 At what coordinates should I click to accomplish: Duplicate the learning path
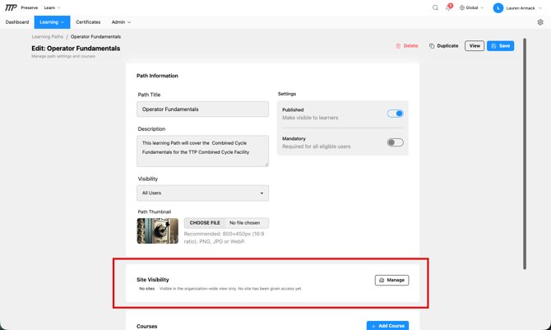point(443,46)
